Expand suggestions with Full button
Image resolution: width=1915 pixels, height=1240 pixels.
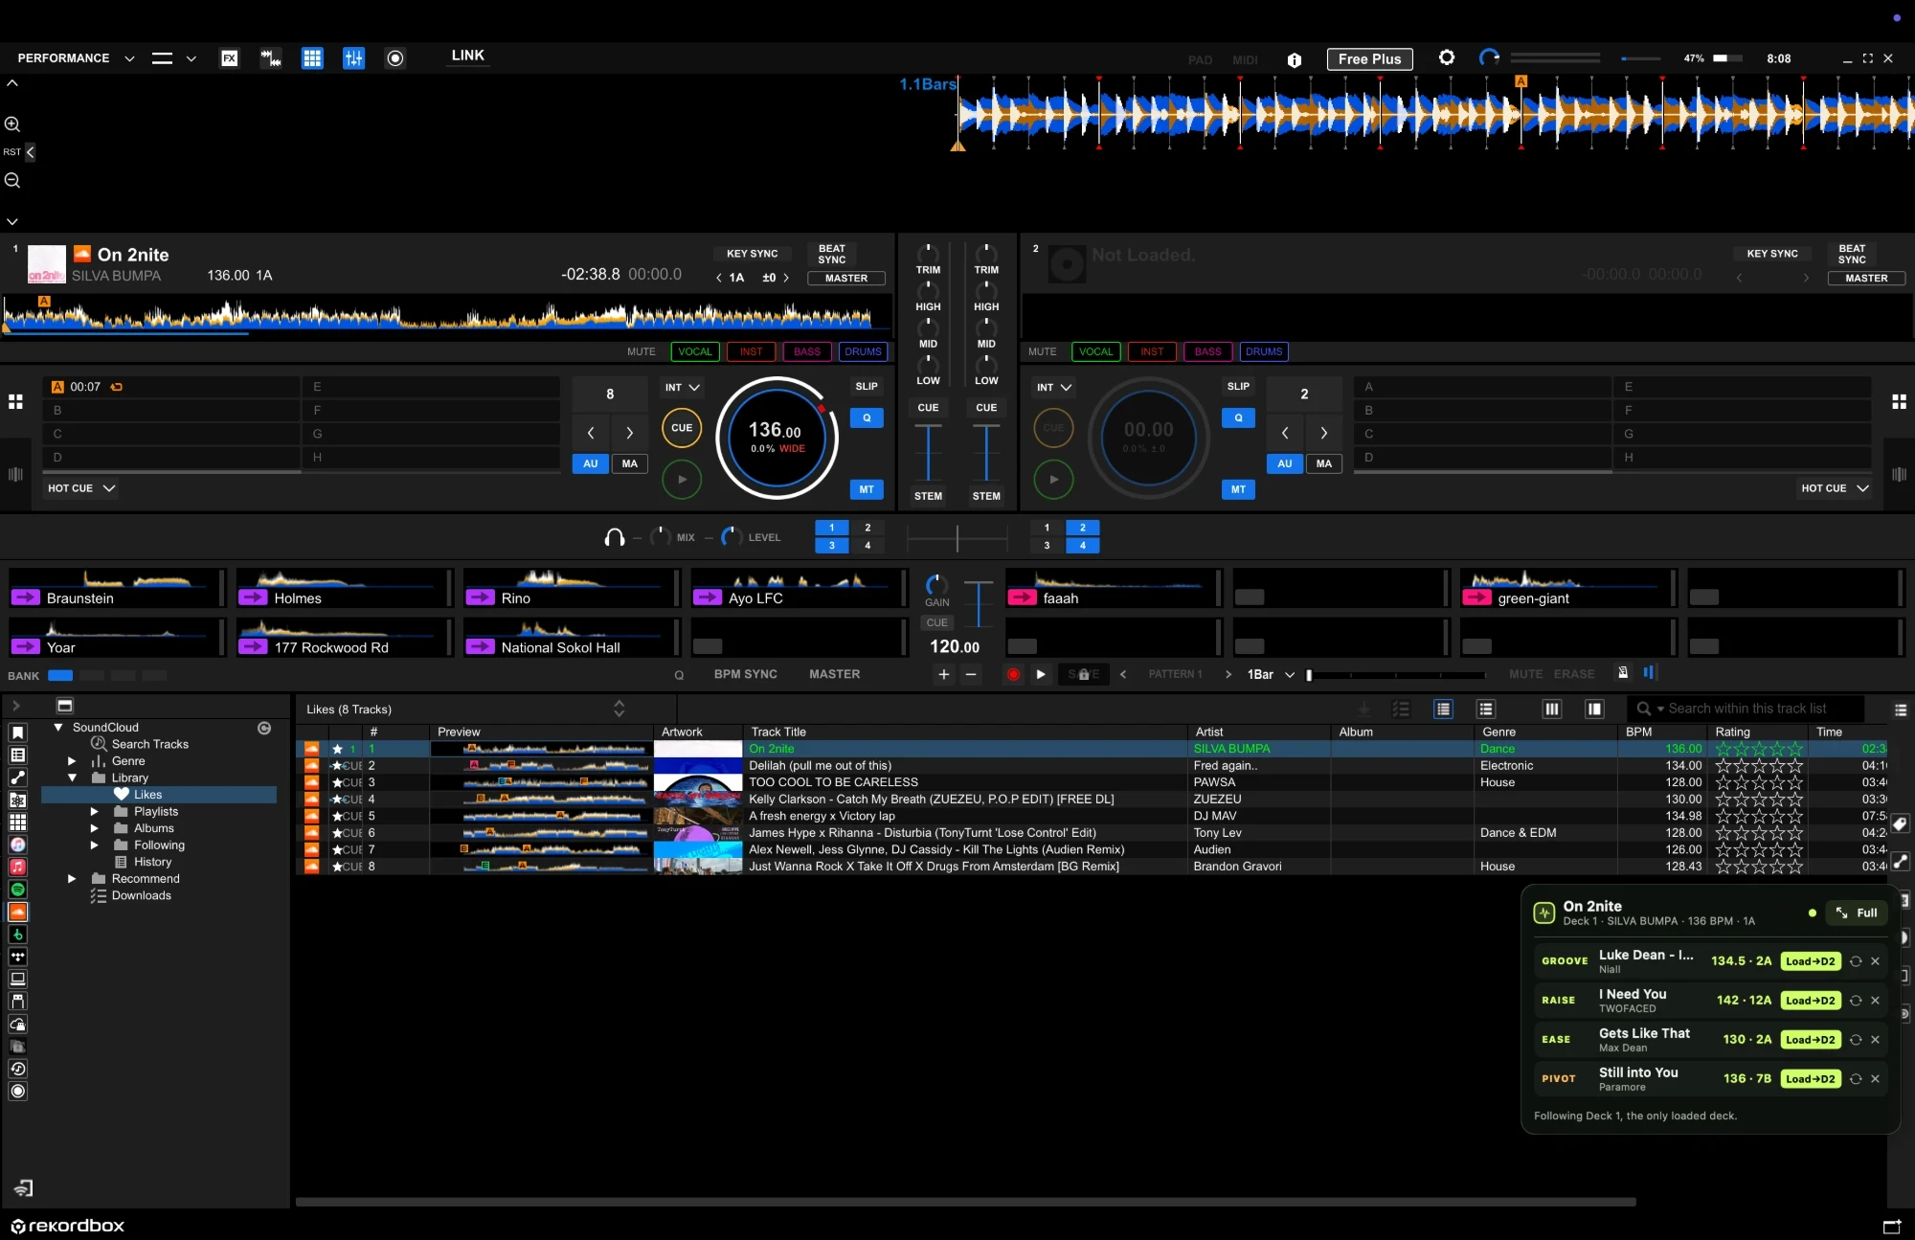pyautogui.click(x=1857, y=913)
